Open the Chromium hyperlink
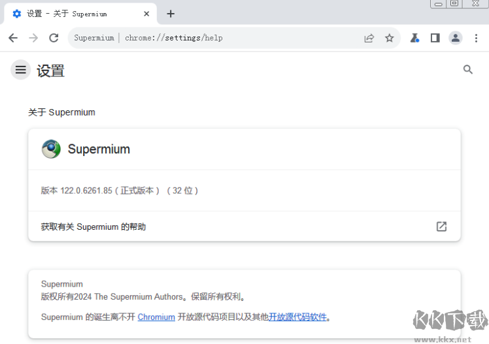 click(156, 317)
